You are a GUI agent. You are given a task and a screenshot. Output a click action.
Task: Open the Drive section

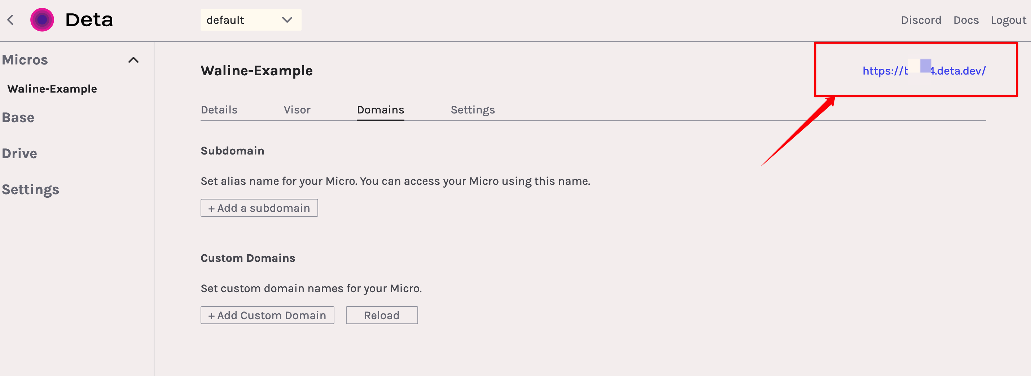(19, 153)
